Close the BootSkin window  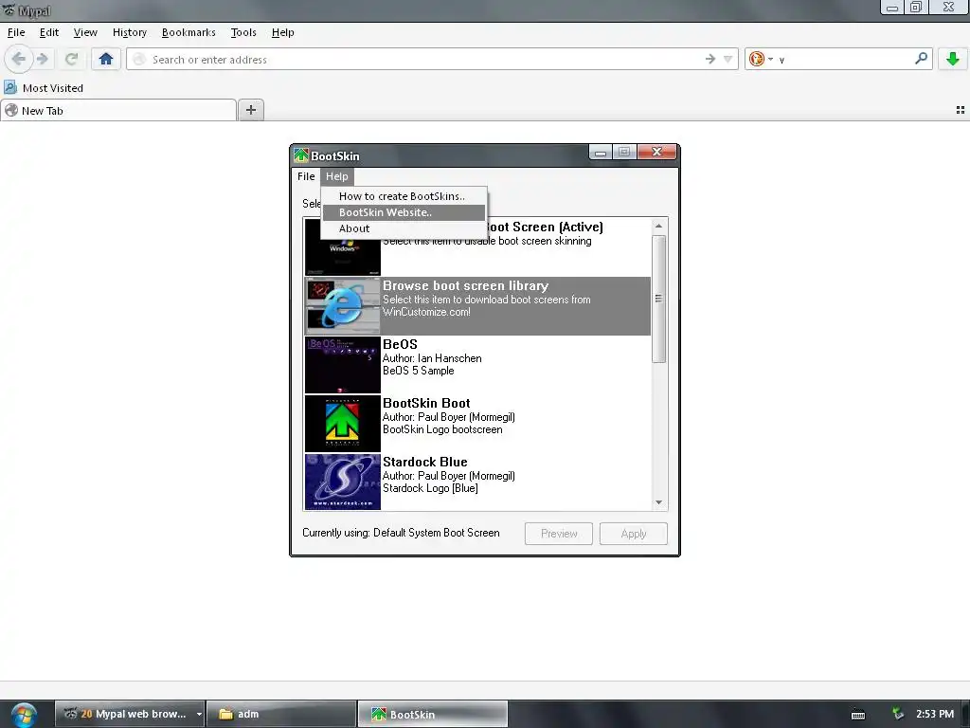click(x=656, y=152)
